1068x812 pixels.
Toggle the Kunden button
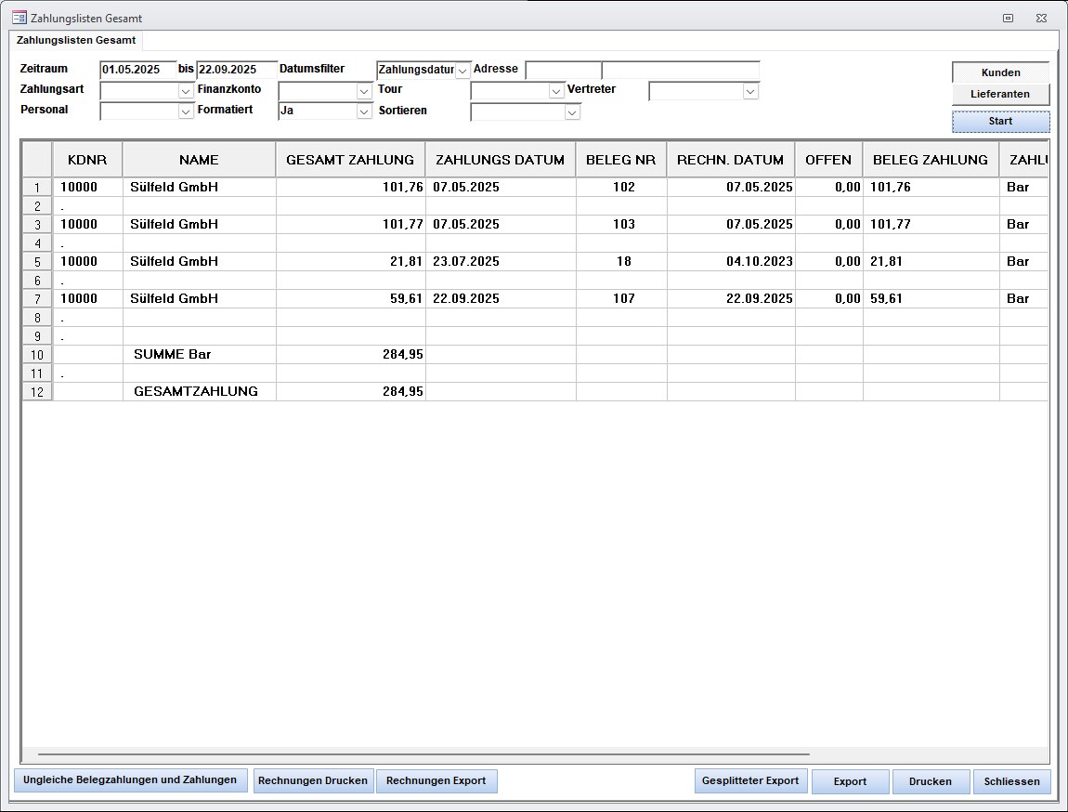click(1000, 72)
